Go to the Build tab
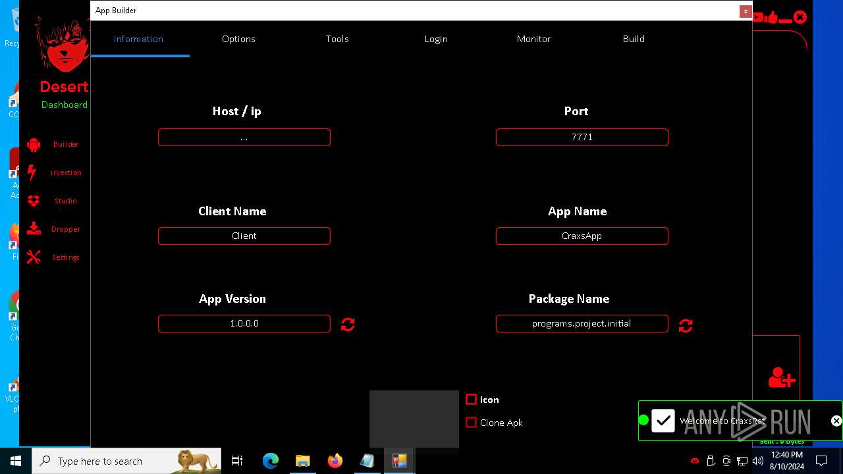The image size is (843, 474). 634,39
